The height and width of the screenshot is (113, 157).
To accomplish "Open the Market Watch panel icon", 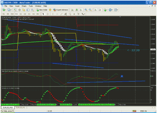I will 15,10.
